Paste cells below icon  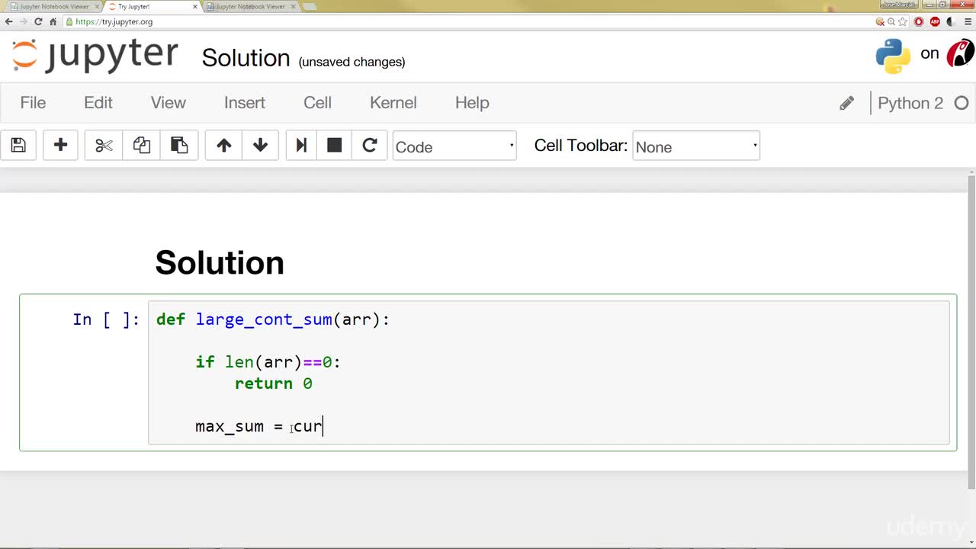point(179,145)
